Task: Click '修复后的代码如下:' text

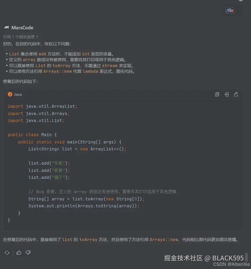Action: click(20, 82)
